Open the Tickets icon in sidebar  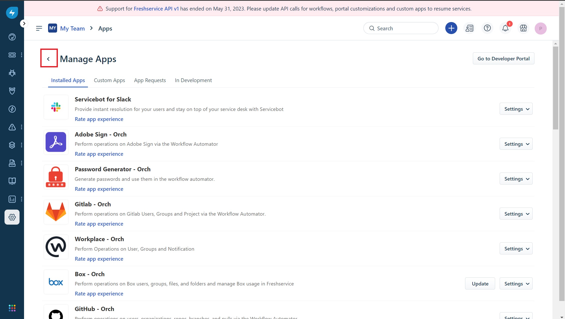(x=12, y=55)
